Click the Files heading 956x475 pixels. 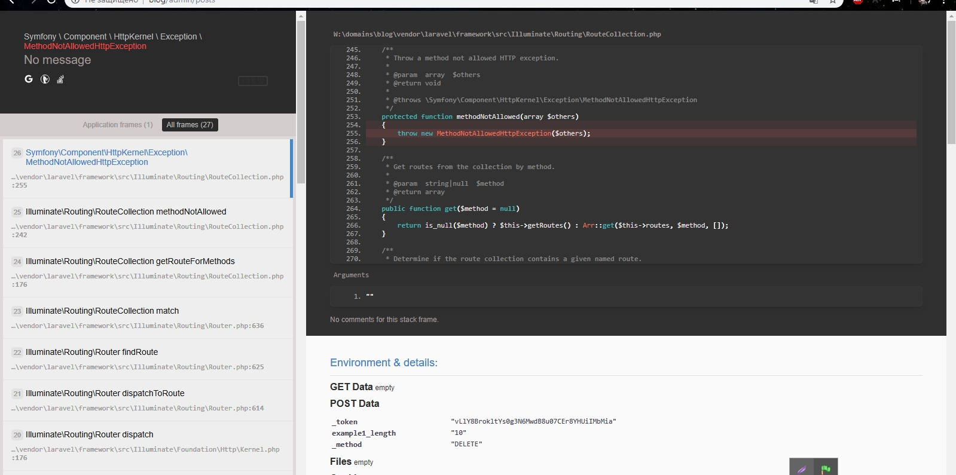(x=341, y=461)
